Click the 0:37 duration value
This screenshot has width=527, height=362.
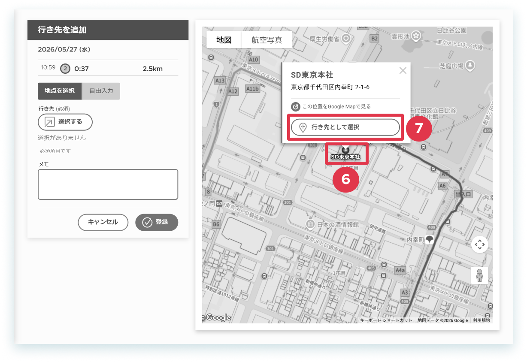coord(82,69)
